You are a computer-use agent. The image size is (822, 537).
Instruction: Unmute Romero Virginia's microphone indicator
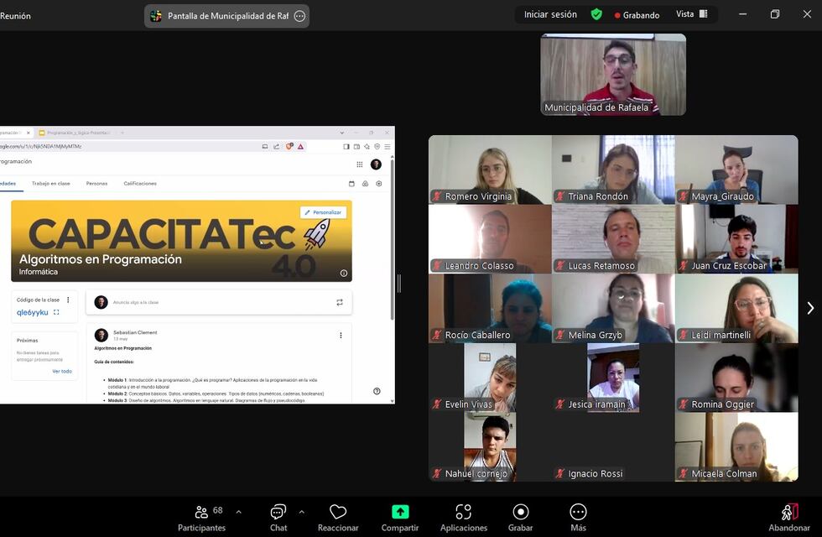click(436, 196)
